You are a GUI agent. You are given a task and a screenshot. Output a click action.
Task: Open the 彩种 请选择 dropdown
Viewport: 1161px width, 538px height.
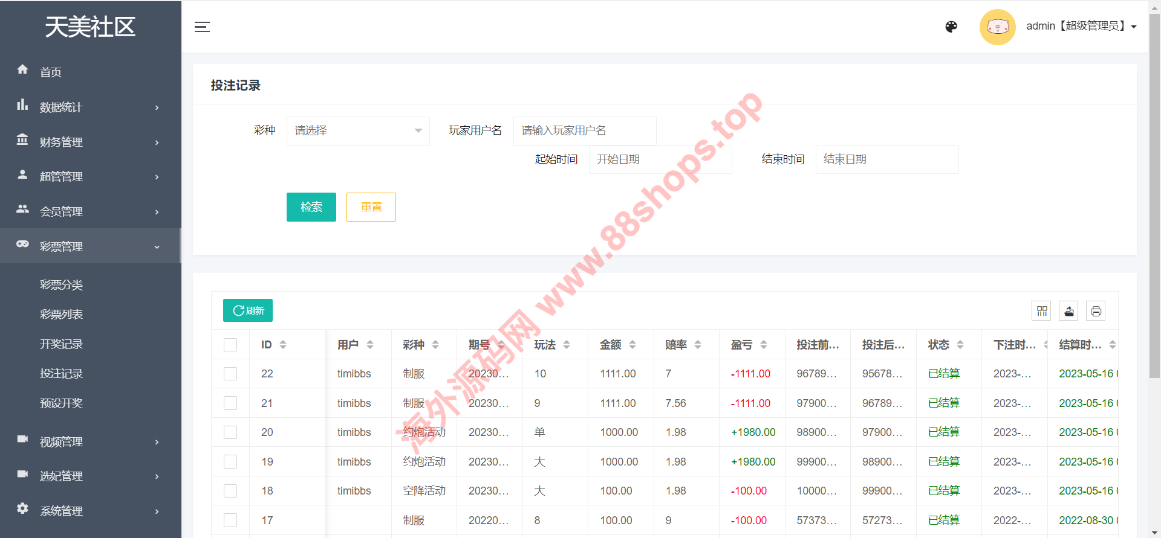[x=358, y=131]
